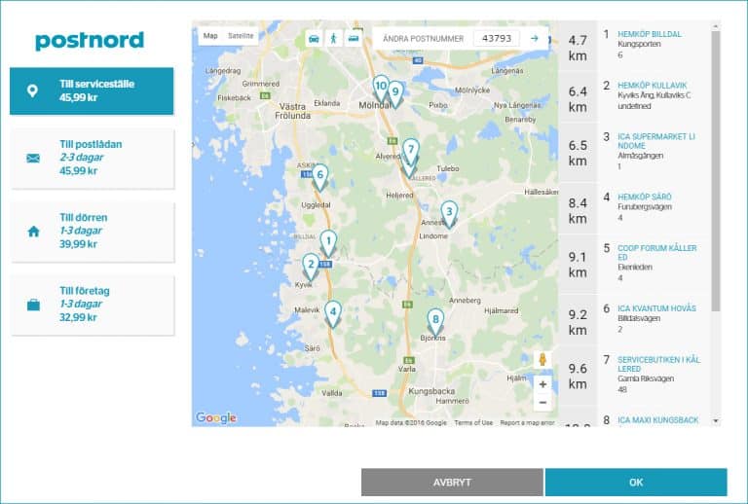Click the envelope icon for postladan
This screenshot has width=748, height=504.
coord(33,158)
